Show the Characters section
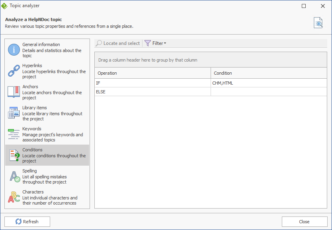 click(47, 197)
